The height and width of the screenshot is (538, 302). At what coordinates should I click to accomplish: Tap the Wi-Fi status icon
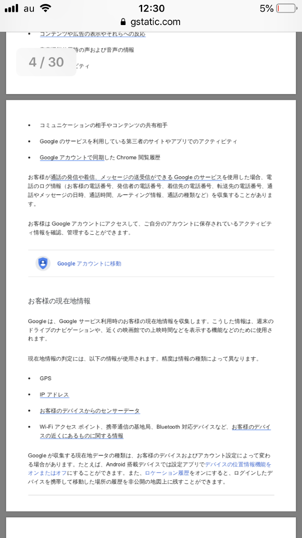(x=45, y=8)
